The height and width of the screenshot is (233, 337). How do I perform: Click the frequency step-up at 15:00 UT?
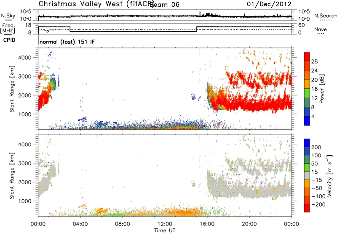tap(197, 29)
